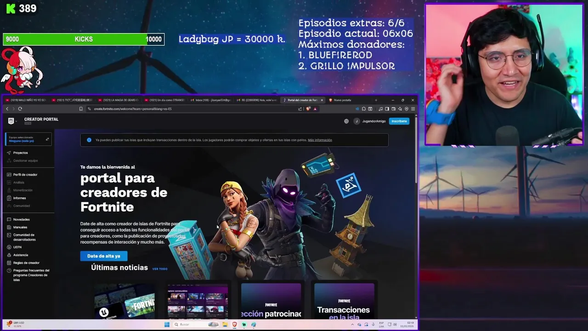
Task: Click the Perfil de creador card icon
Action: (x=9, y=175)
